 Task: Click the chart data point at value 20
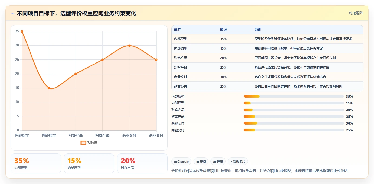click(x=76, y=74)
